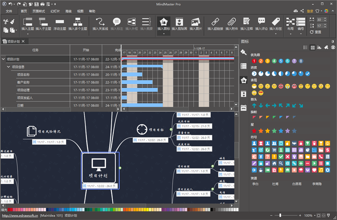This screenshot has width=337, height=220.
Task: Select the up arrow marker icon
Action: click(x=254, y=106)
